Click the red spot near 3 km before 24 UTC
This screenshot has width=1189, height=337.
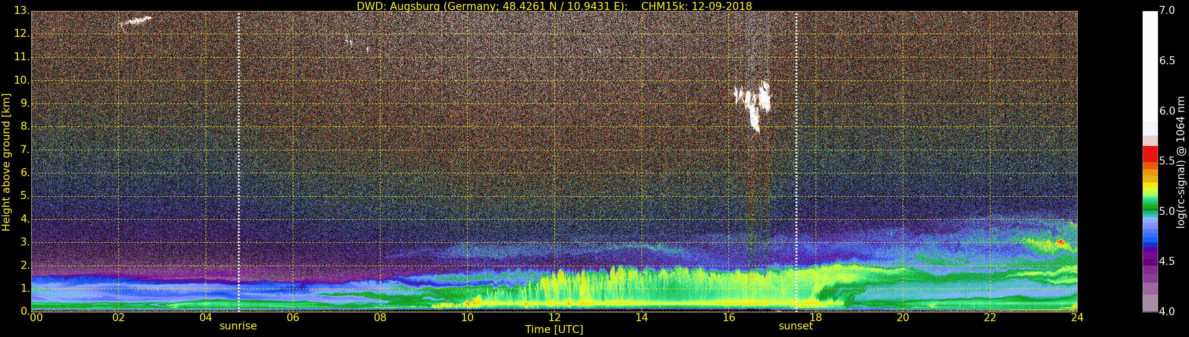(x=1060, y=242)
